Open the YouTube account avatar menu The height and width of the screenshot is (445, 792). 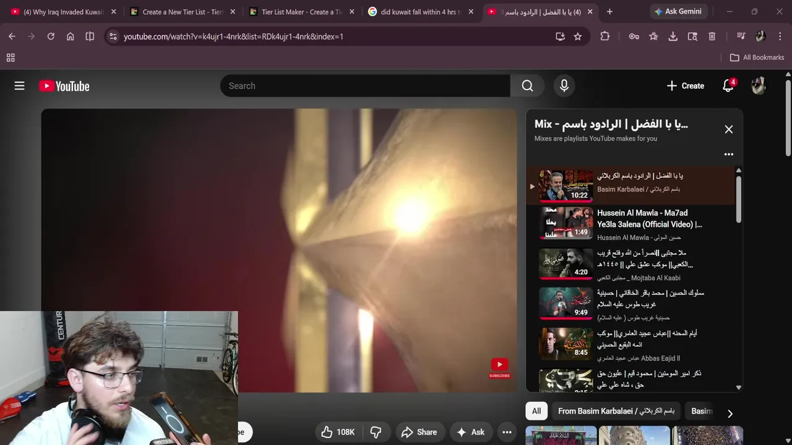759,86
